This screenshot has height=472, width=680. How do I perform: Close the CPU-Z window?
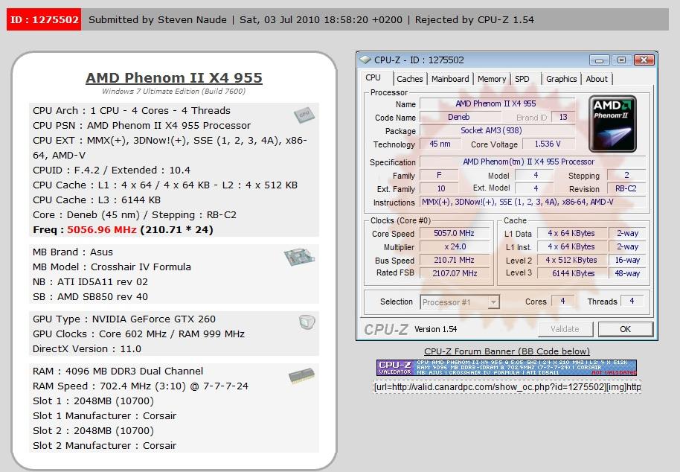pyautogui.click(x=644, y=60)
